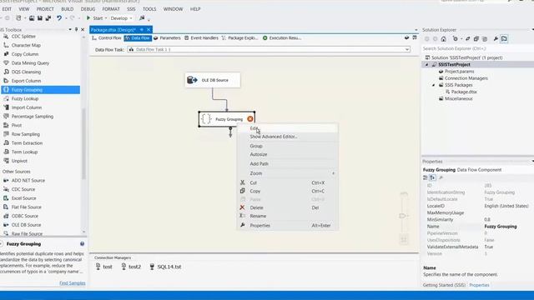Open help icon for Fuzzy Grouping description

(82, 243)
